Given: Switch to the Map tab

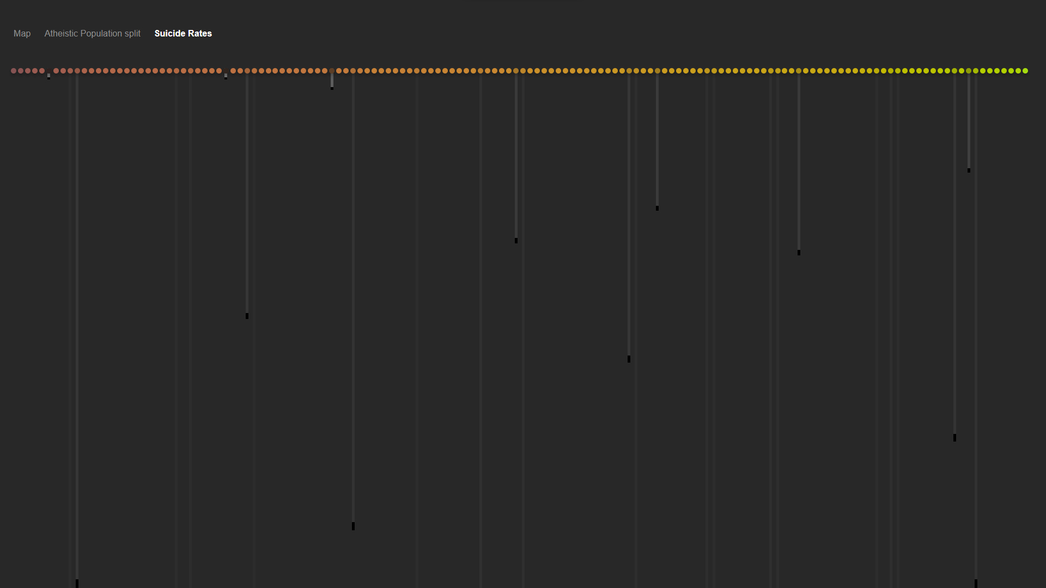Looking at the screenshot, I should point(22,33).
